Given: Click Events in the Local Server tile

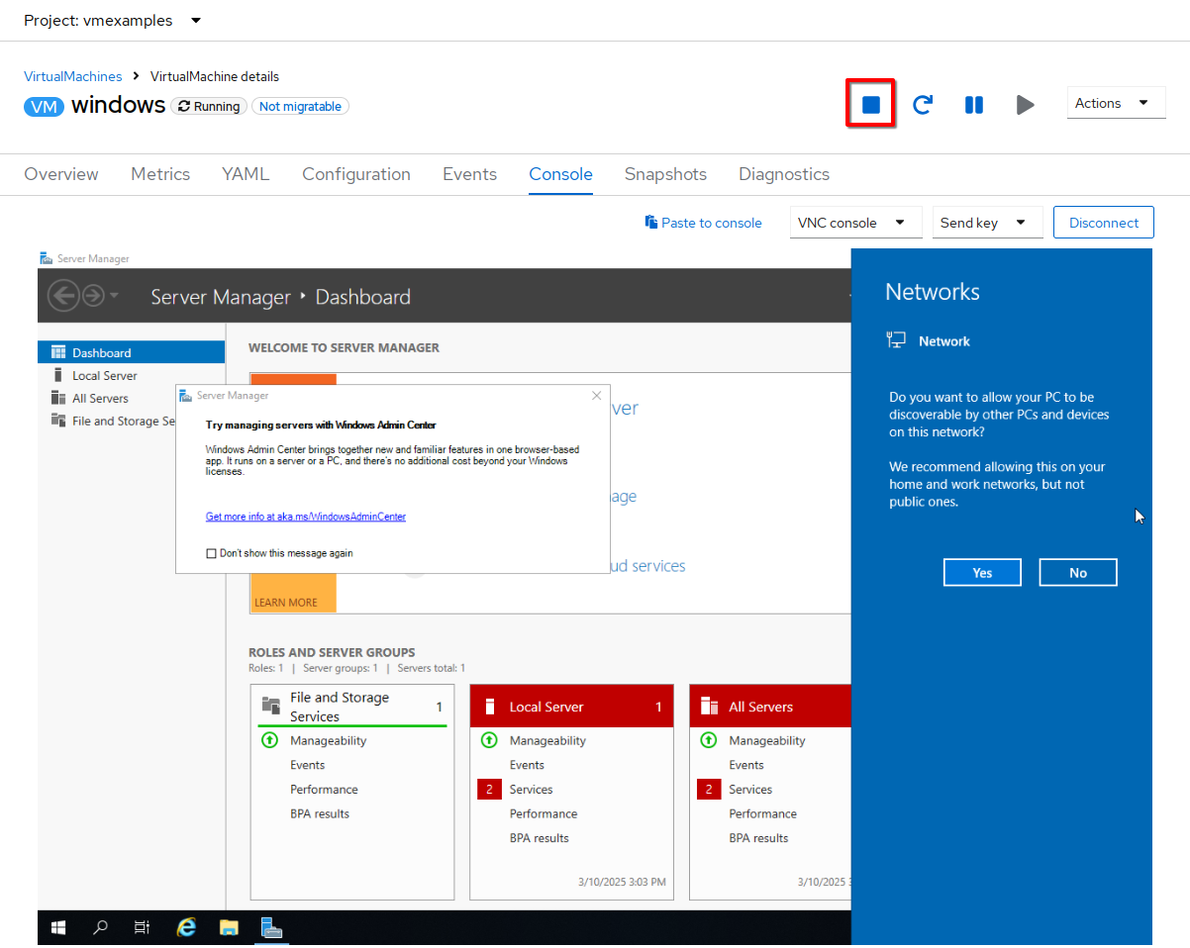Looking at the screenshot, I should [x=527, y=765].
